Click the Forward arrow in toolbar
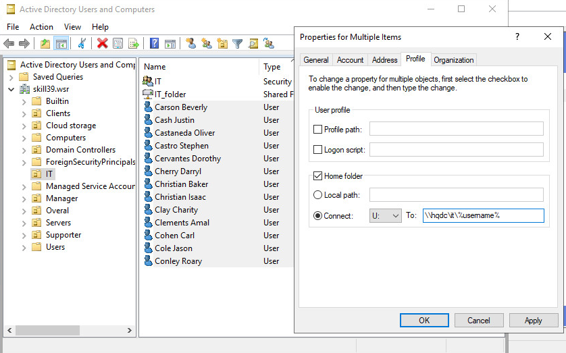 coord(24,44)
